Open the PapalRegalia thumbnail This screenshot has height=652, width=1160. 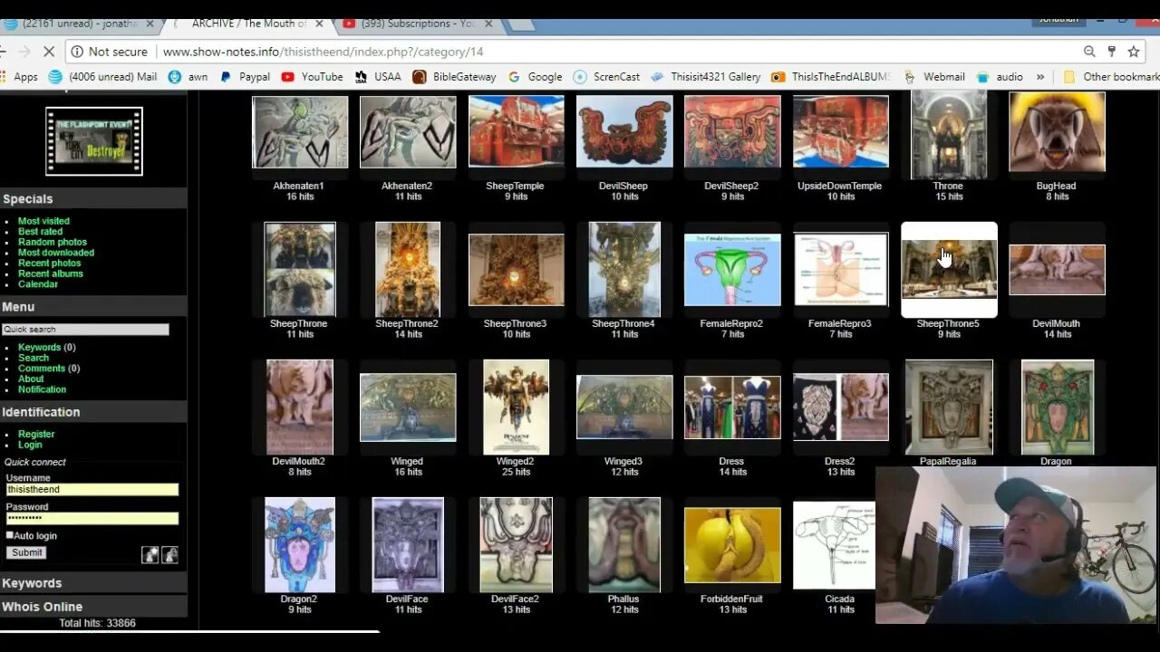[949, 407]
